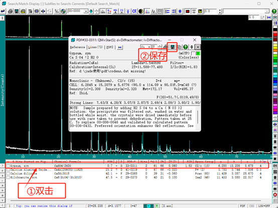Switch to the Lines(73) tab
This screenshot has width=278, height=208.
[x=95, y=47]
